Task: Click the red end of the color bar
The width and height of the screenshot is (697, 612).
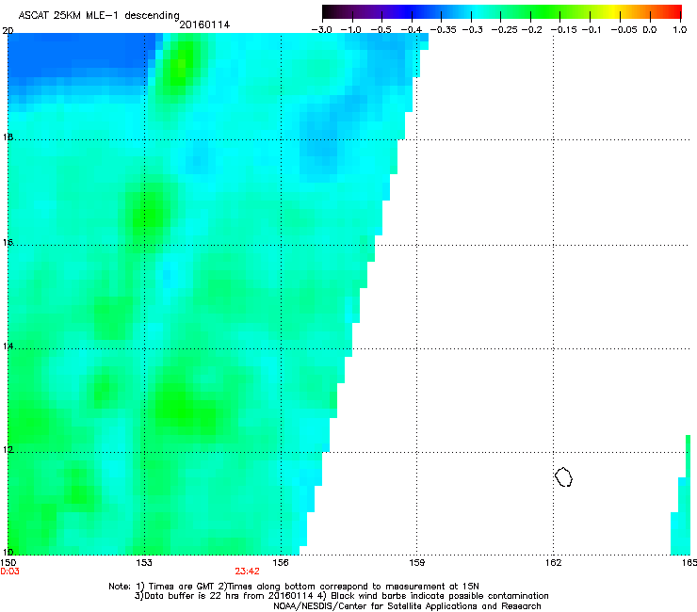Action: click(x=675, y=11)
